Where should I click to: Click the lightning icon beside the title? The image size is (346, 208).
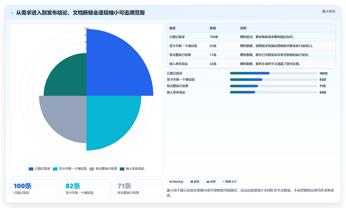click(x=12, y=13)
